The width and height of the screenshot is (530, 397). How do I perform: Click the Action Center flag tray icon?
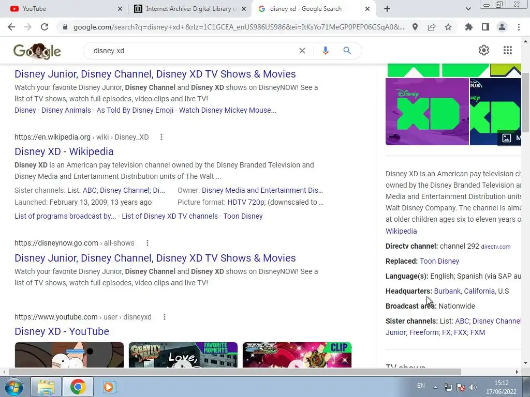pos(460,387)
